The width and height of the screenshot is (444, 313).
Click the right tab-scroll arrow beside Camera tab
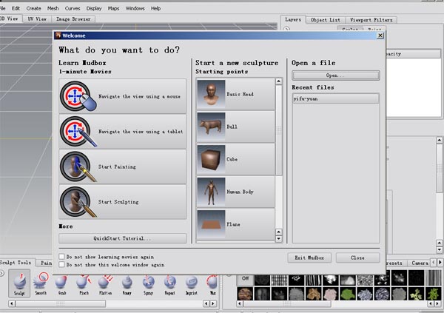click(440, 263)
